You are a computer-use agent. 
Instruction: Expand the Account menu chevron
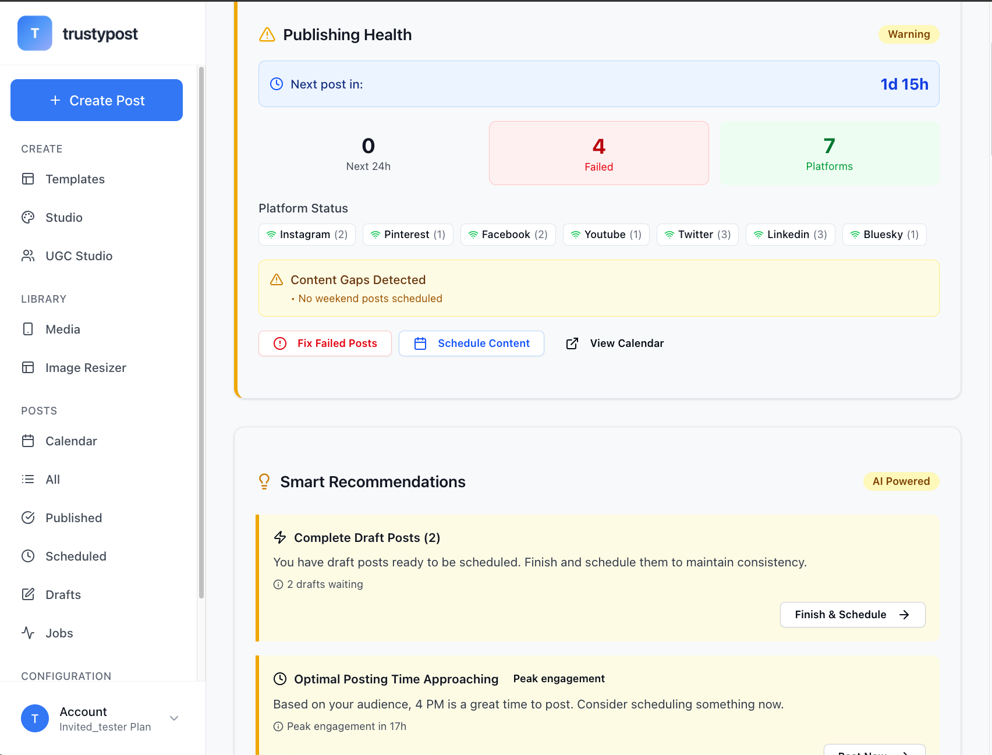174,718
